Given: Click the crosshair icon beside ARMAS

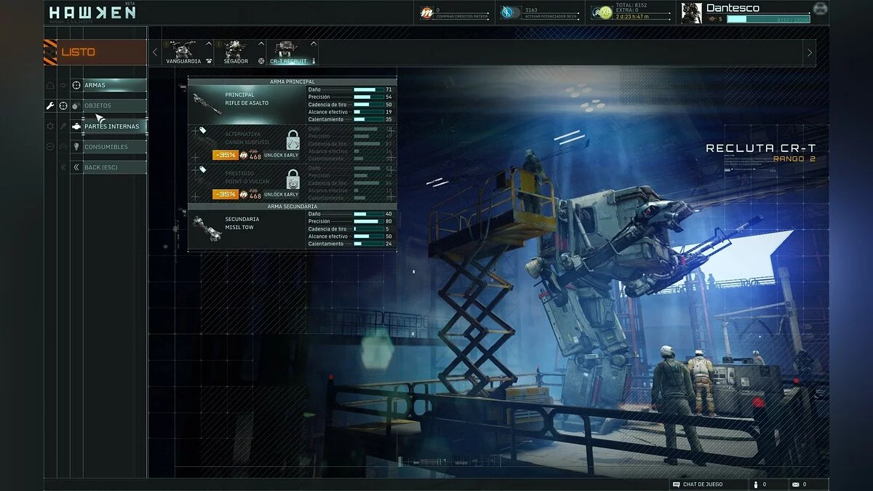Looking at the screenshot, I should click(76, 85).
